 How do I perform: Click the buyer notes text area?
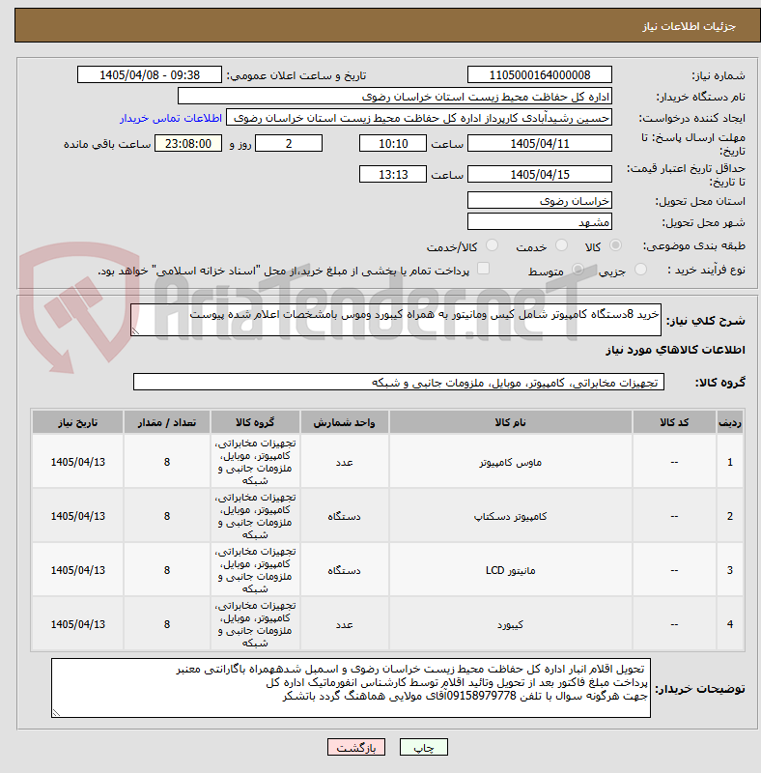click(x=351, y=688)
